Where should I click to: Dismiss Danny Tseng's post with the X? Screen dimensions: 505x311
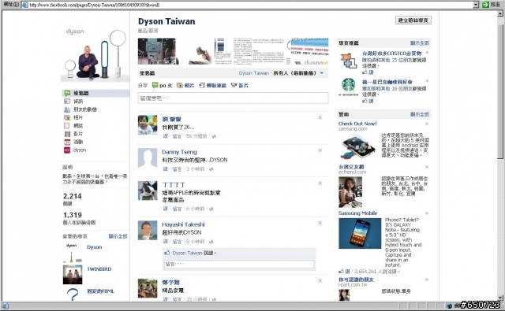click(x=320, y=150)
